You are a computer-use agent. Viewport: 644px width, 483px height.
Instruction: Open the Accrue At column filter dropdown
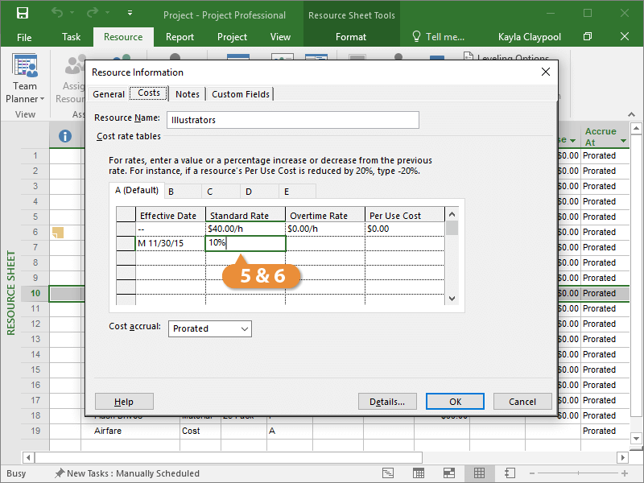click(623, 142)
